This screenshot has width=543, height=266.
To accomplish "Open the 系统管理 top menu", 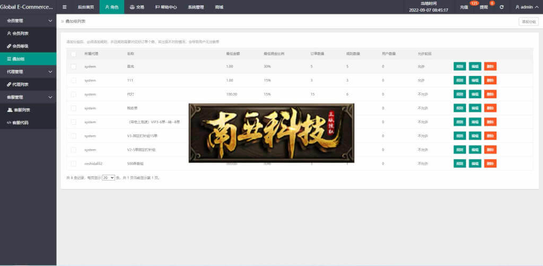I will 196,7.
